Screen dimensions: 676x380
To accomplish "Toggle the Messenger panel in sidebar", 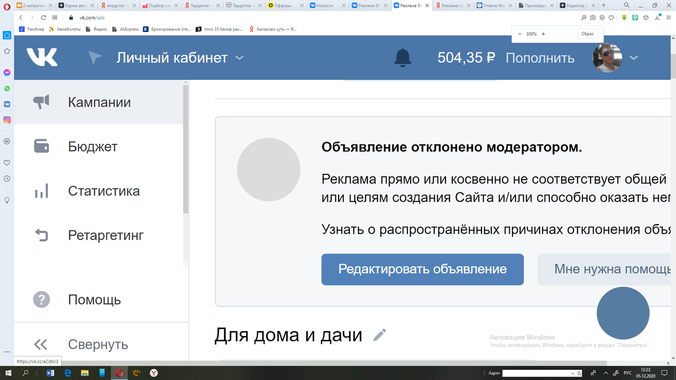I will pos(6,72).
